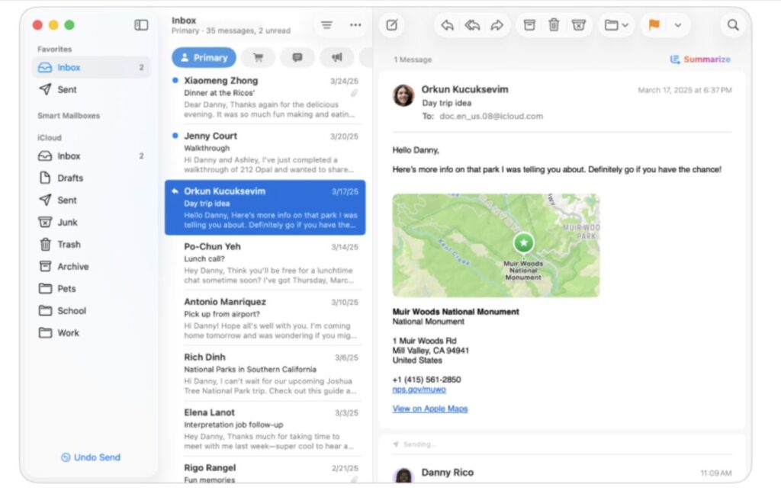781x497 pixels.
Task: Open the iCloud Inbox mailbox
Action: click(92, 156)
